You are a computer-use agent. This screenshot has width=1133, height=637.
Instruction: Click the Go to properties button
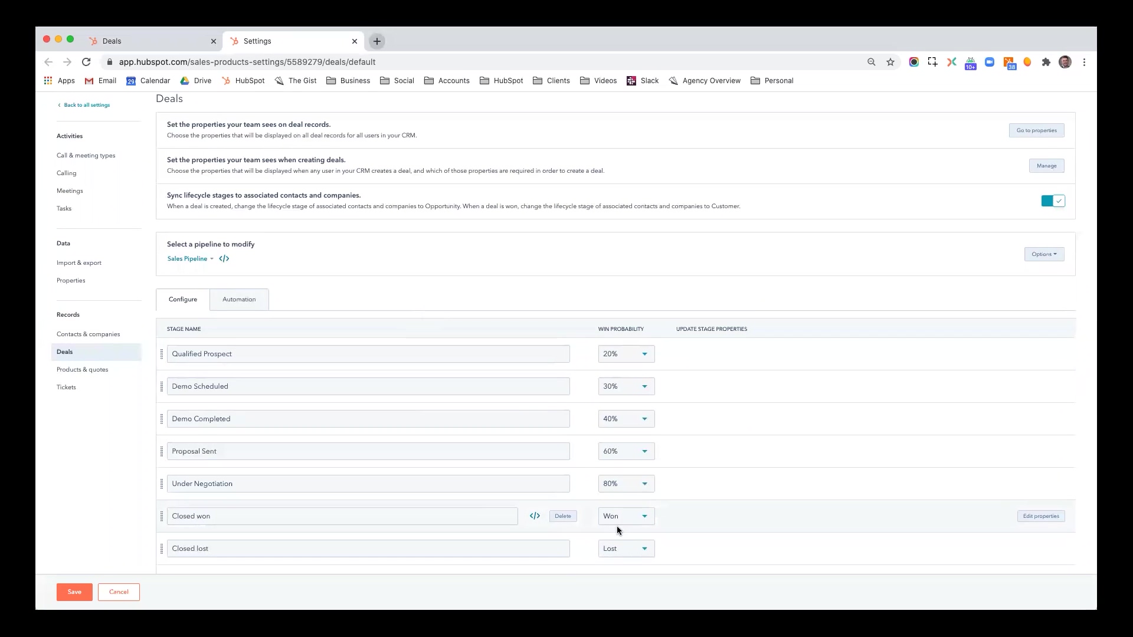tap(1036, 130)
